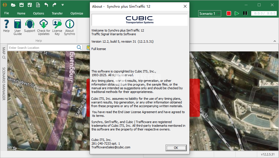This screenshot has width=279, height=158.
Task: Expand the quick access toolbar dropdown arrow
Action: coord(63,5)
